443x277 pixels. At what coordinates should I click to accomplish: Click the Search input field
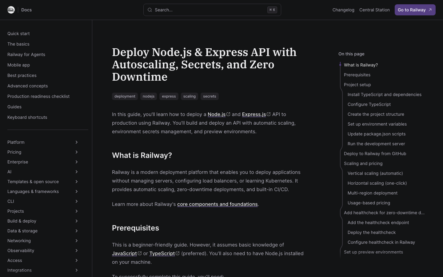point(212,10)
